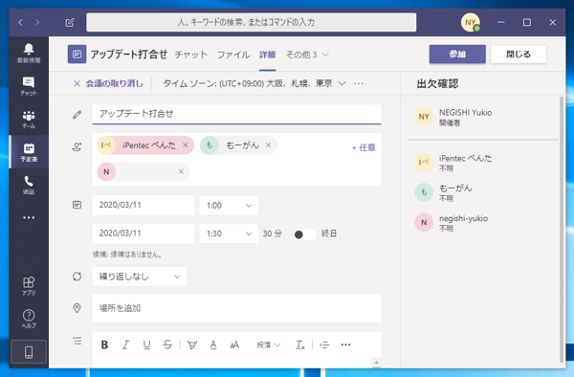Viewport: 574px width, 377px height.
Task: Switch to the ファイル tab
Action: pyautogui.click(x=233, y=55)
